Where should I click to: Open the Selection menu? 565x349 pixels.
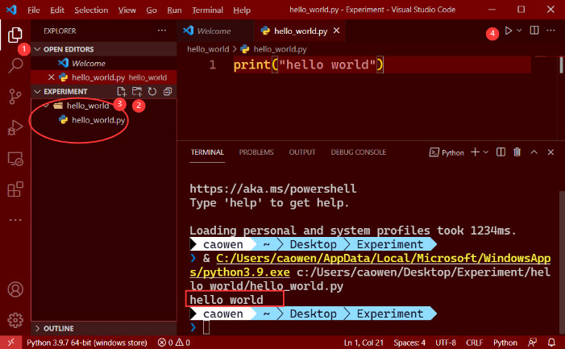tap(91, 10)
